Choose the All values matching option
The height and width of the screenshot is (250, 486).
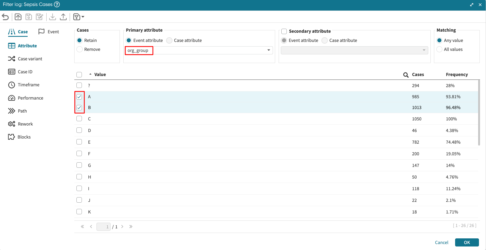pyautogui.click(x=439, y=49)
